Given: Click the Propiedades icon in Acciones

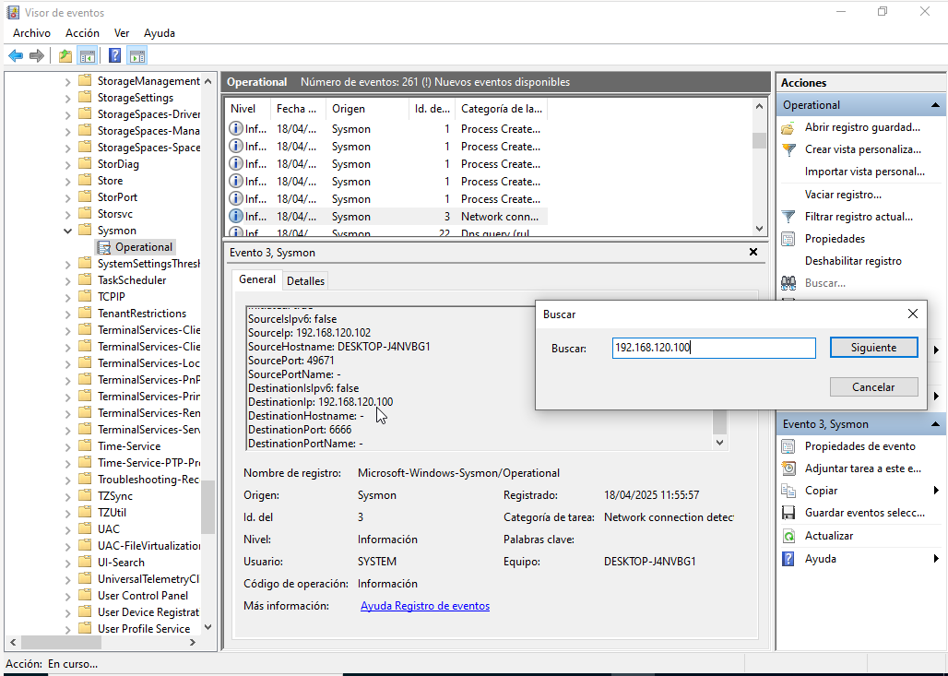Looking at the screenshot, I should click(788, 239).
